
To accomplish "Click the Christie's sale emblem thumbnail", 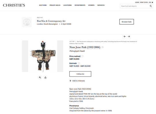I will pos(27,22).
